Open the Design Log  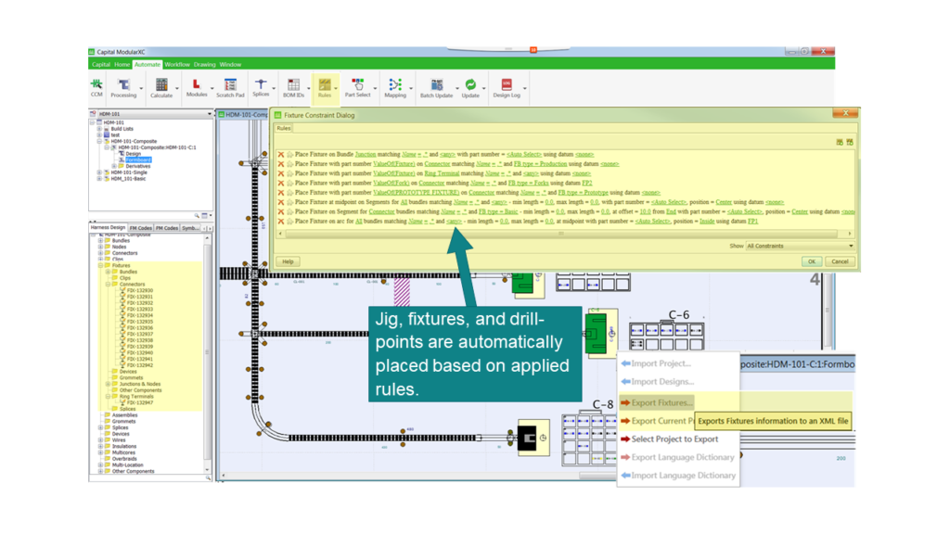click(507, 88)
